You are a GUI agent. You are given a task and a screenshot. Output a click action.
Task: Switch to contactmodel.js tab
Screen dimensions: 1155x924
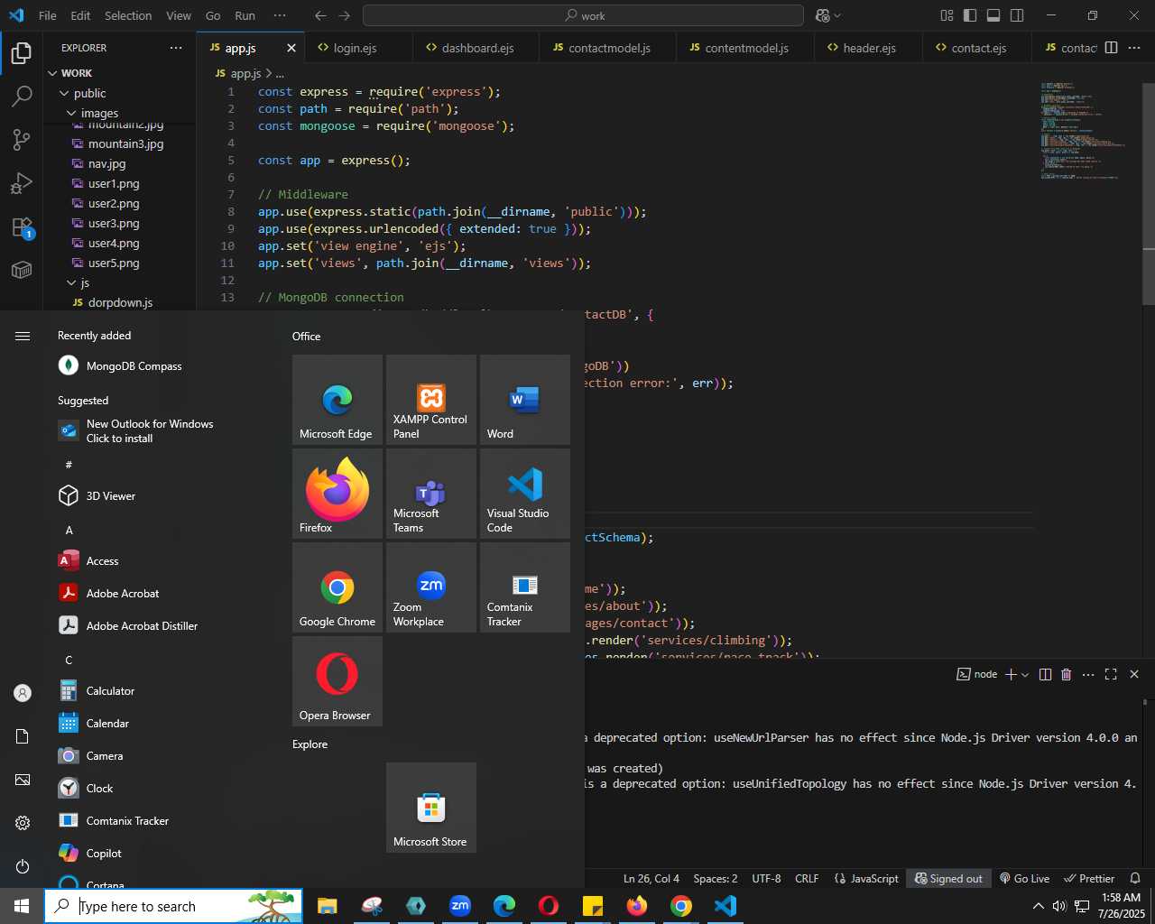607,48
